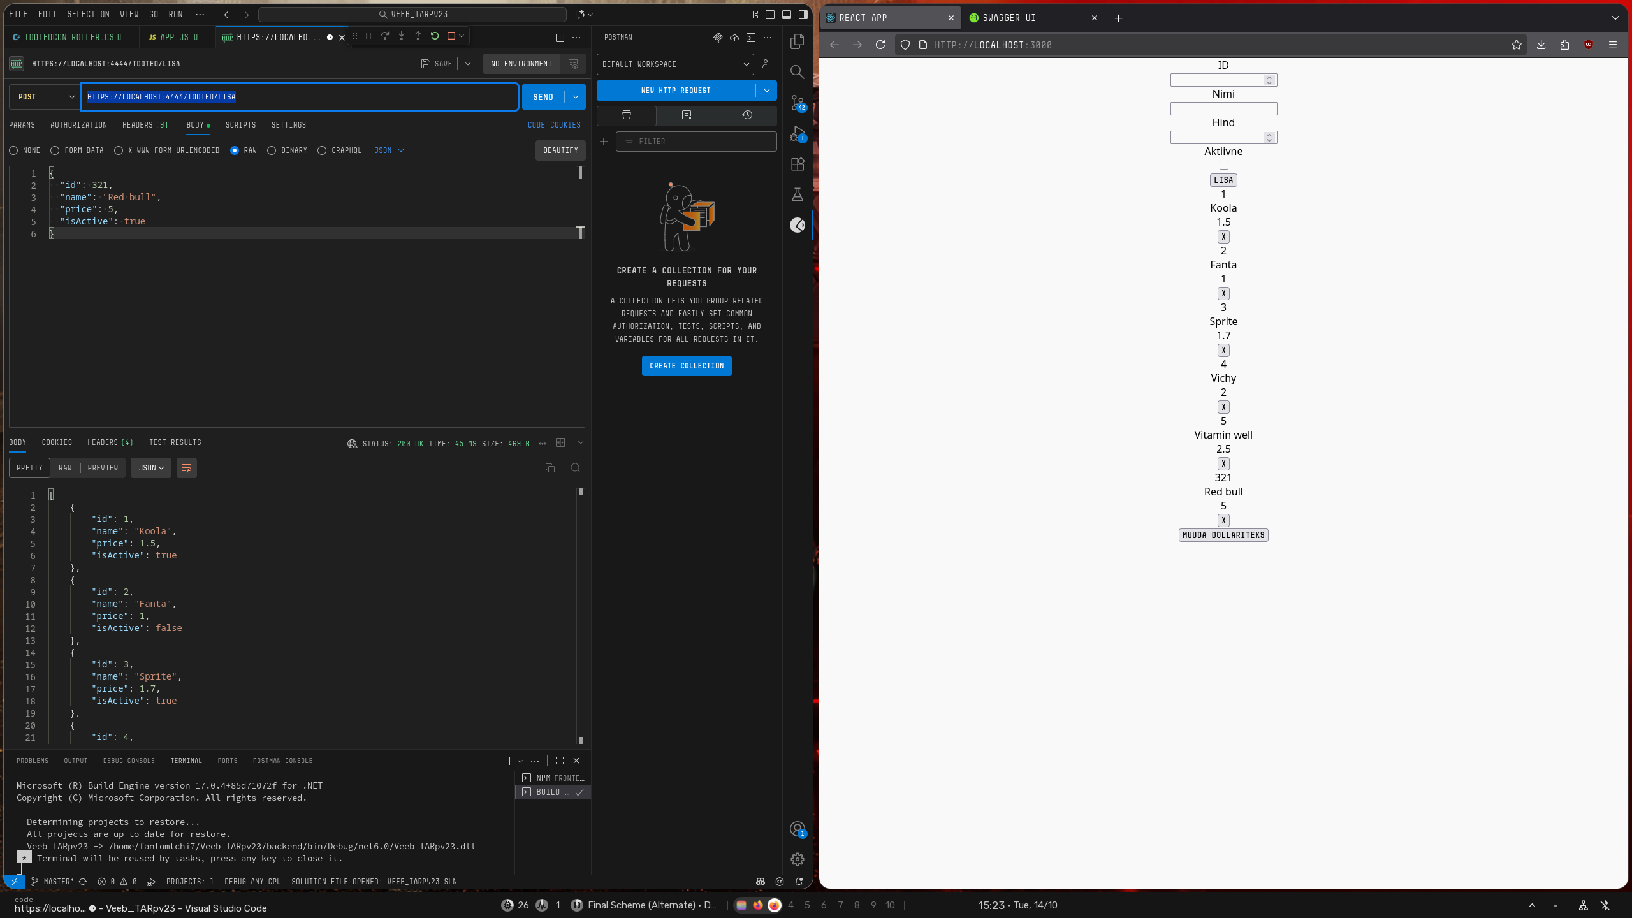Open the POST method dropdown

(45, 97)
